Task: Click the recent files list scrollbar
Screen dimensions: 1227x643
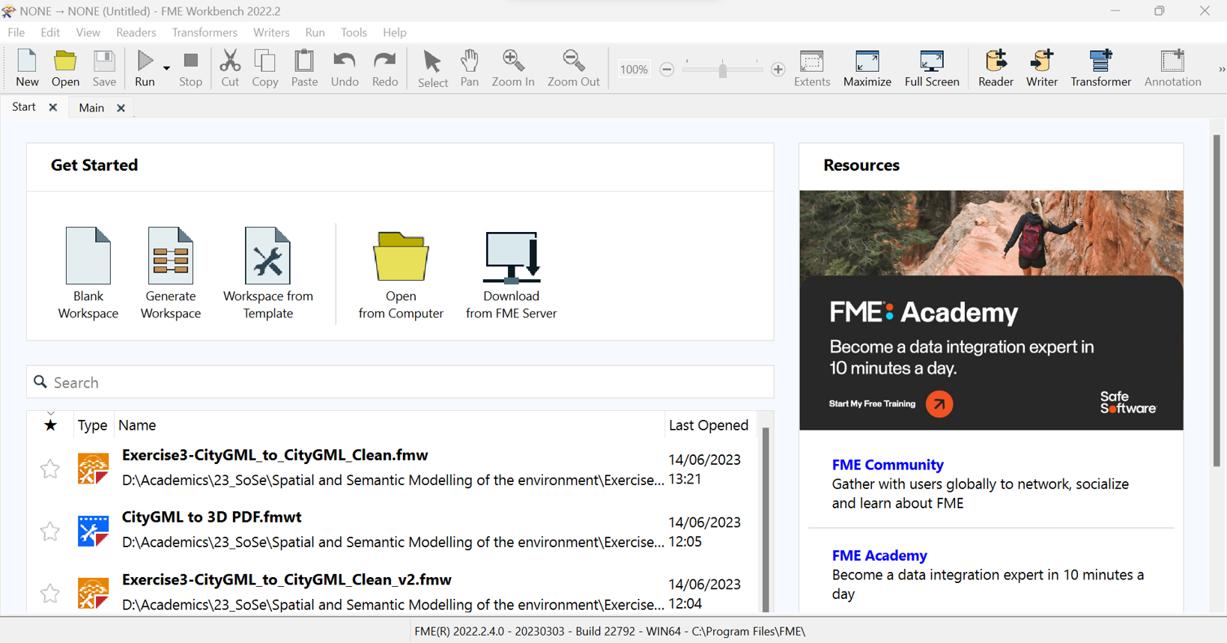Action: (x=766, y=519)
